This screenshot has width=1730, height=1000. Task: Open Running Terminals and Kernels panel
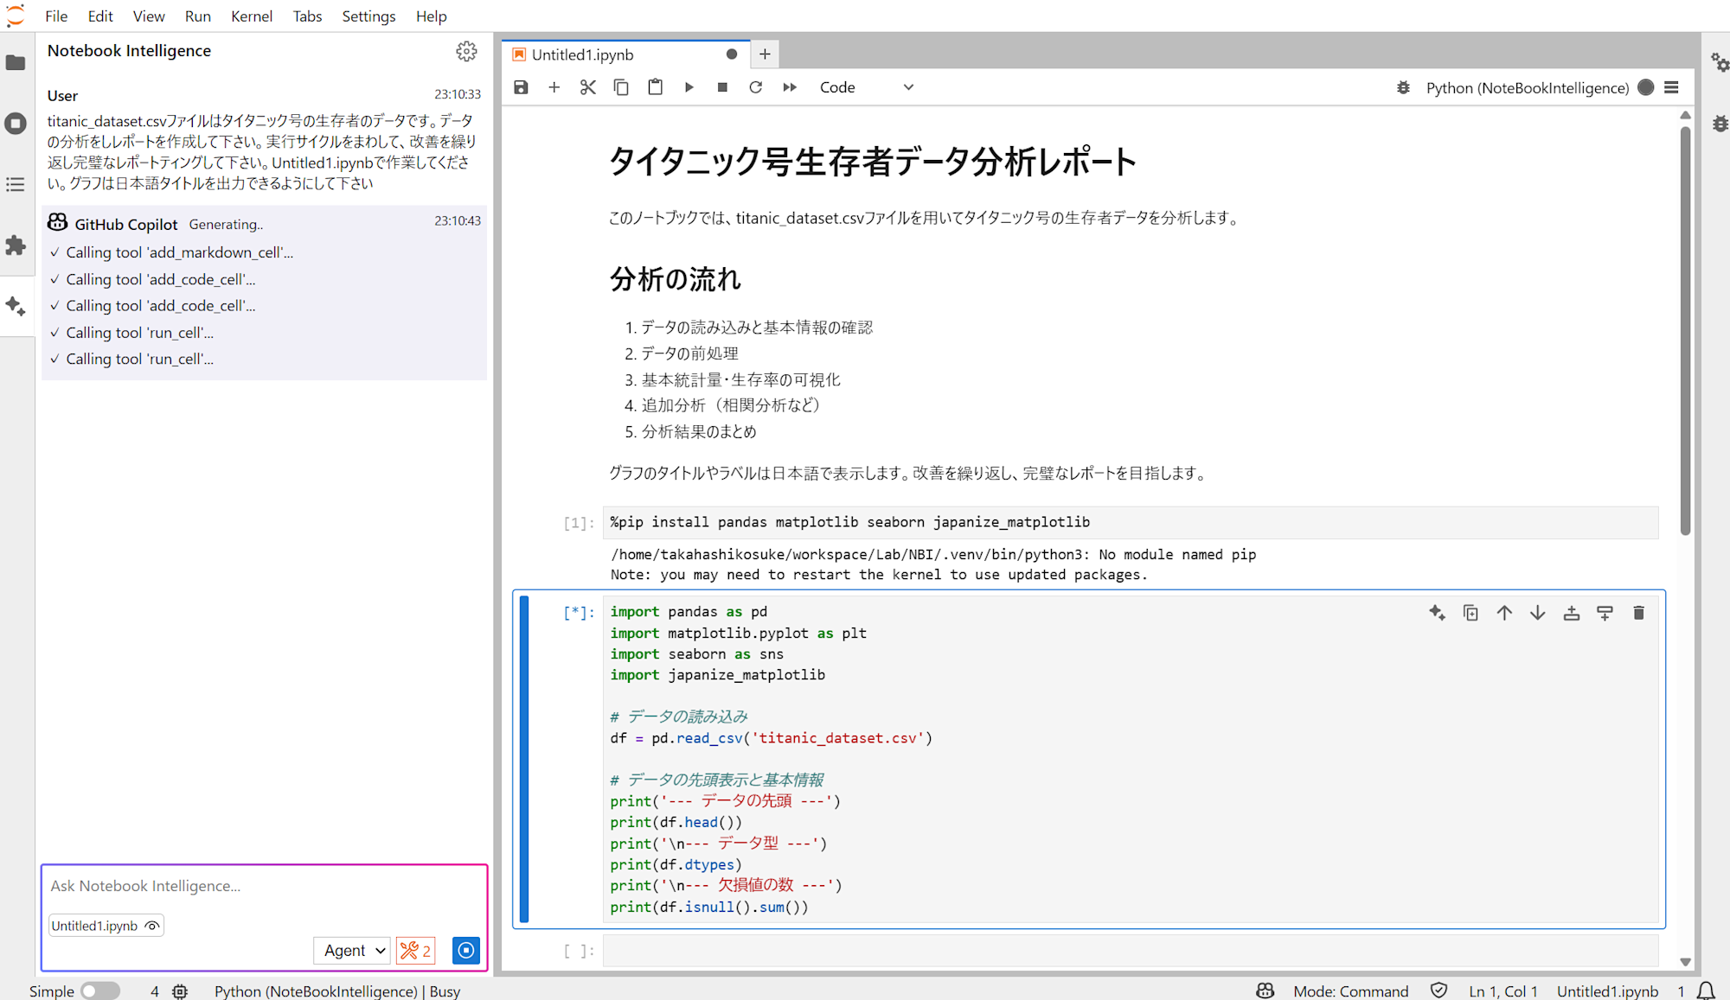point(16,124)
